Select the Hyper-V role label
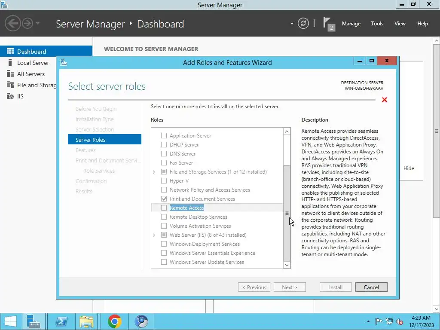440x330 pixels. pos(179,181)
